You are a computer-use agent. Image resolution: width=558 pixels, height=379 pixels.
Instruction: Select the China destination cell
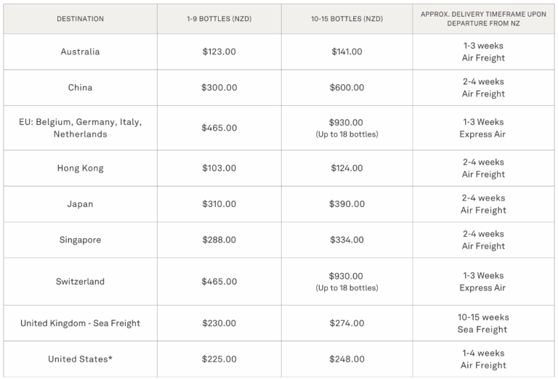(x=80, y=88)
